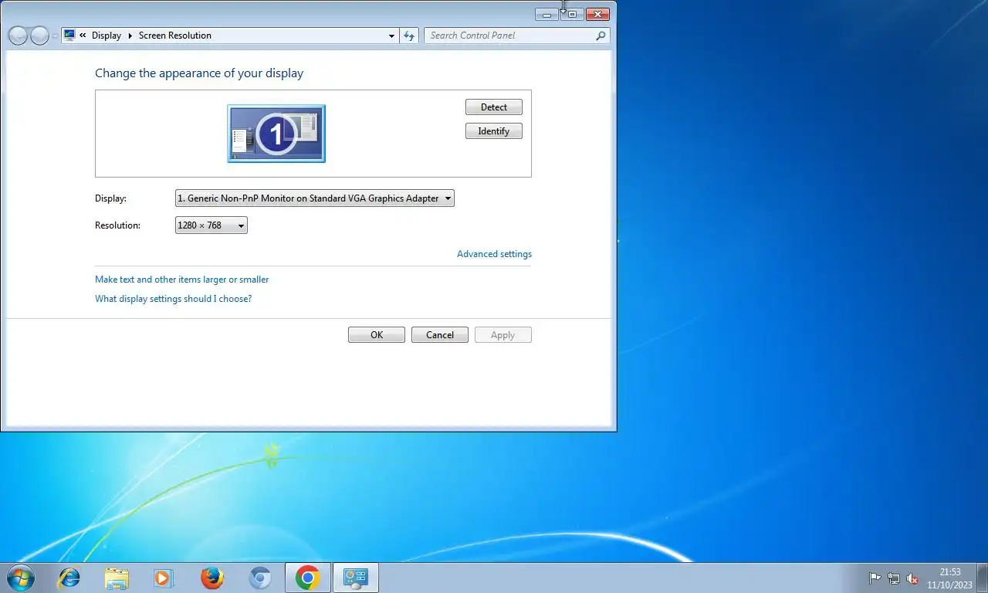Click the Identify button
The image size is (988, 593).
494,131
